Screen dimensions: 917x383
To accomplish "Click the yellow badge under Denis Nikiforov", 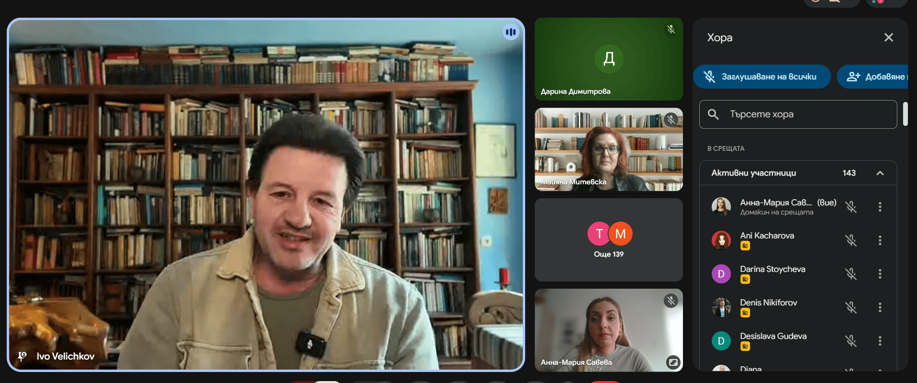I will pyautogui.click(x=745, y=313).
